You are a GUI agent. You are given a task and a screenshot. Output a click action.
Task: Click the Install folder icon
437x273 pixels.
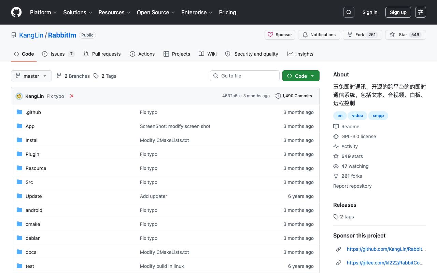pyautogui.click(x=19, y=140)
